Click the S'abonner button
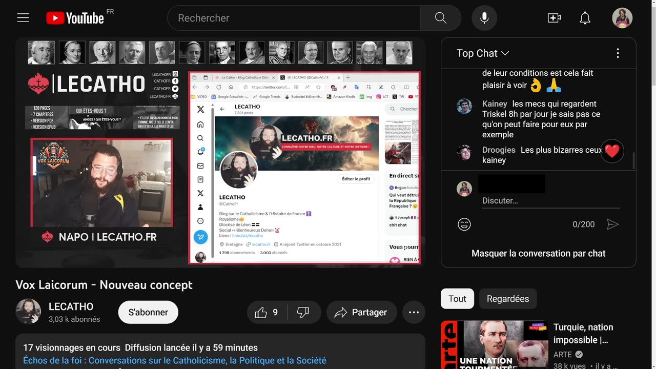This screenshot has width=656, height=369. click(x=148, y=312)
